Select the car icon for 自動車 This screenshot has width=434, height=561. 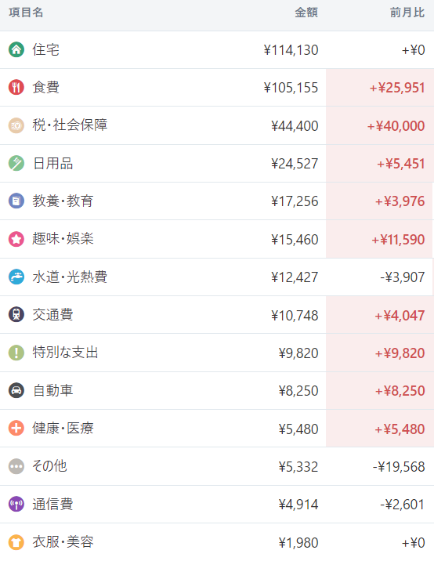[x=16, y=390]
